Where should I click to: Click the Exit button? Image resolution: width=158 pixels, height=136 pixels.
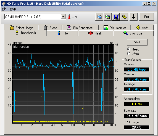tap(147, 17)
